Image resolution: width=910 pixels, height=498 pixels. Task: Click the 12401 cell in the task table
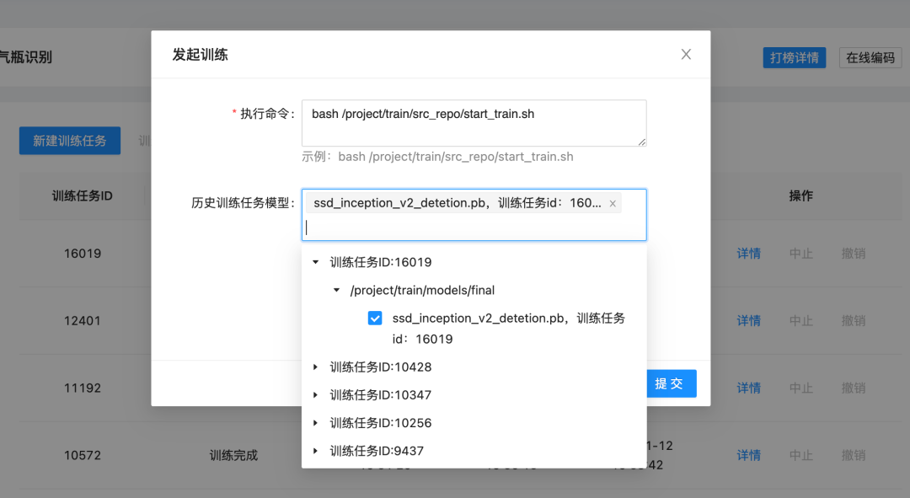83,320
